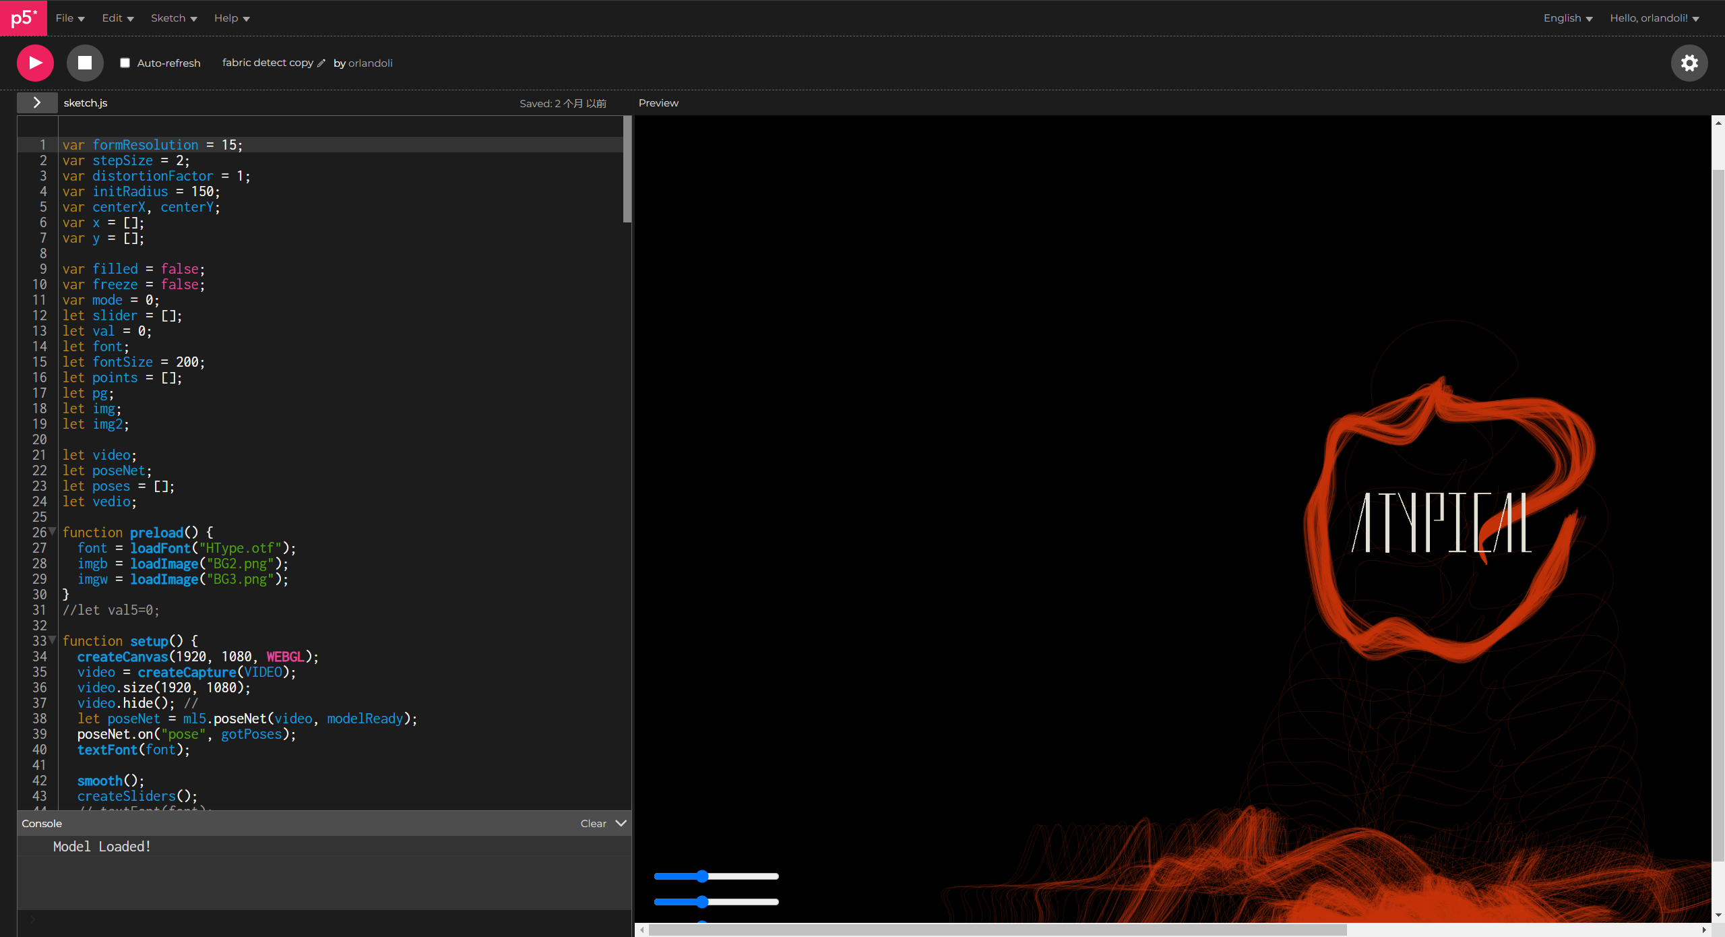Fold the setup function at line 33
The width and height of the screenshot is (1725, 937).
(x=53, y=640)
